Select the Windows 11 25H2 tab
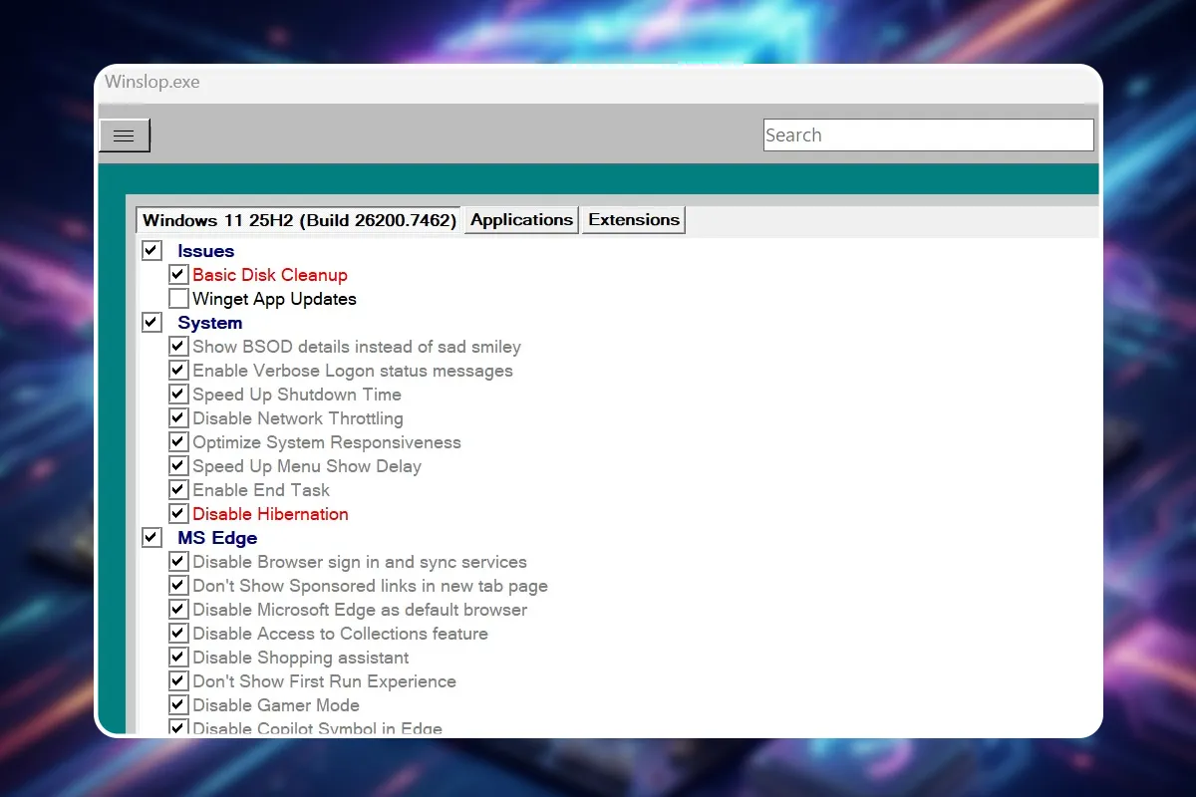 click(298, 219)
